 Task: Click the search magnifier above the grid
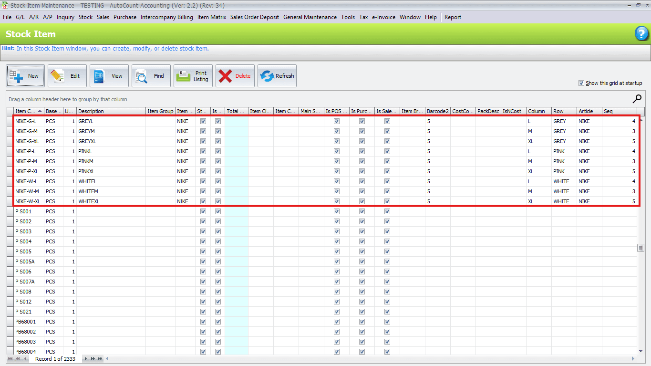pyautogui.click(x=637, y=99)
